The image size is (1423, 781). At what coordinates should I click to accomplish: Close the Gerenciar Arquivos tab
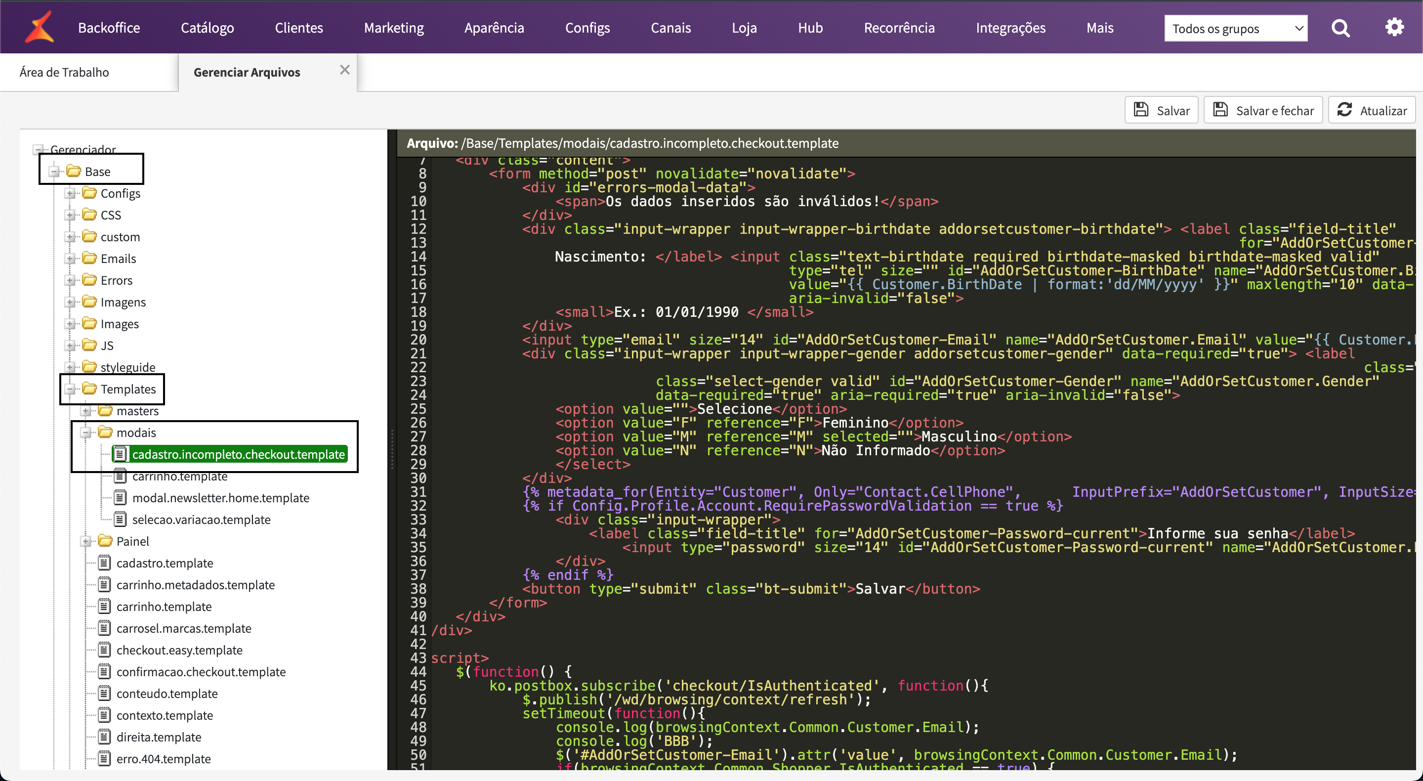345,70
